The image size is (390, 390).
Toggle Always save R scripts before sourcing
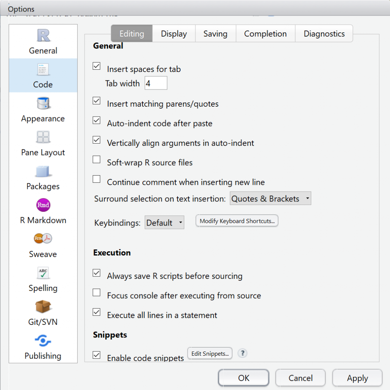pyautogui.click(x=96, y=273)
